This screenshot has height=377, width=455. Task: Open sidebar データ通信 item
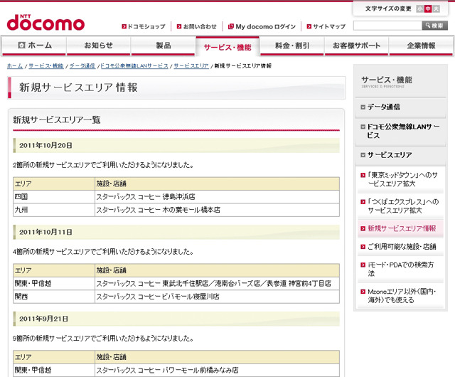click(400, 107)
